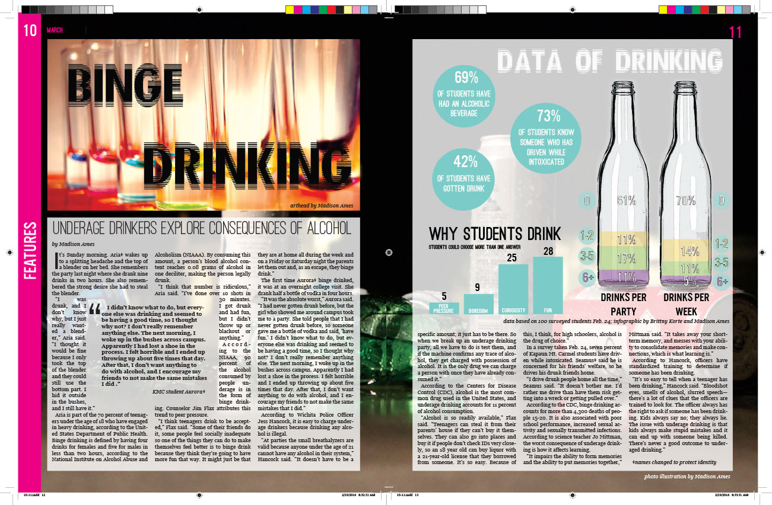The height and width of the screenshot is (505, 772).
Task: Click the 14% yellow band in week bottle
Action: (686, 251)
